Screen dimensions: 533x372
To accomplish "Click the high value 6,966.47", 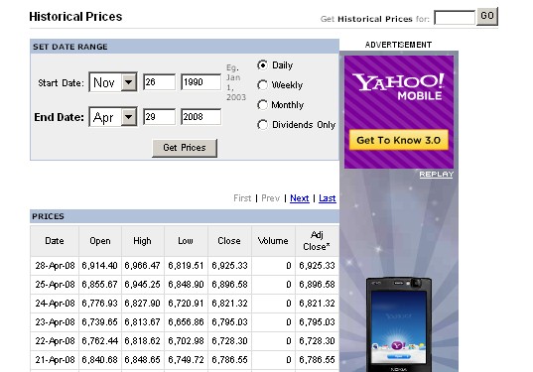I will pyautogui.click(x=142, y=266).
